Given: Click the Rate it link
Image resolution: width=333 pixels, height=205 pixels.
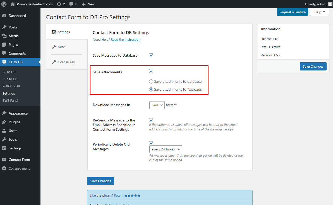Looking at the screenshot, I should tap(119, 196).
